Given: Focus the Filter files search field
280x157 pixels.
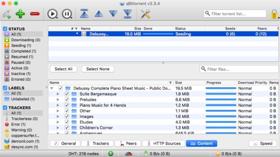Looking at the screenshot, I should (239, 69).
